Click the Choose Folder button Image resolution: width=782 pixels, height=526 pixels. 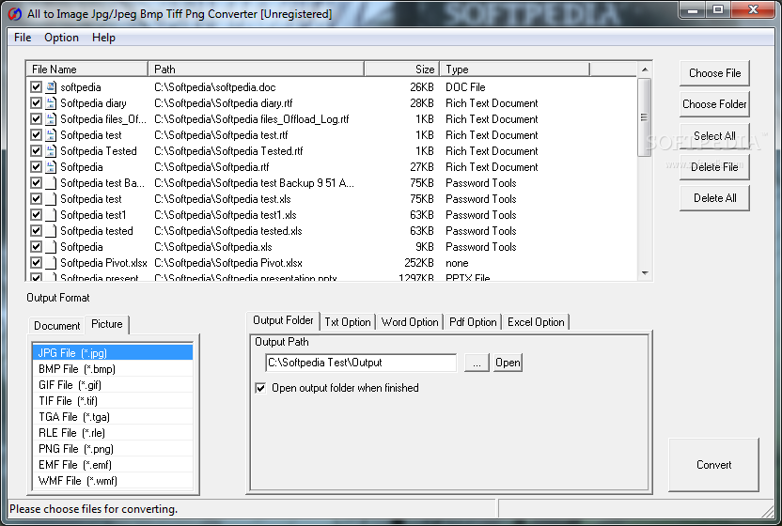click(x=714, y=104)
